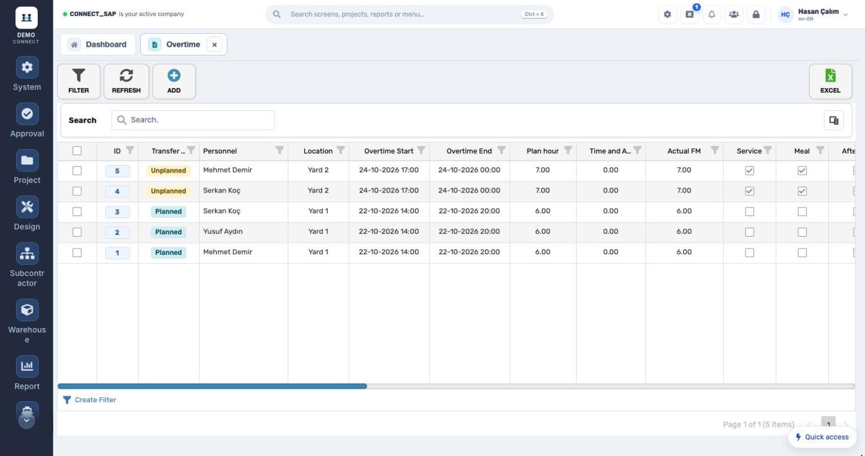Screen dimensions: 865x456
Task: Open the Location column filter
Action: tap(340, 150)
